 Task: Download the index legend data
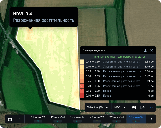[145, 50]
